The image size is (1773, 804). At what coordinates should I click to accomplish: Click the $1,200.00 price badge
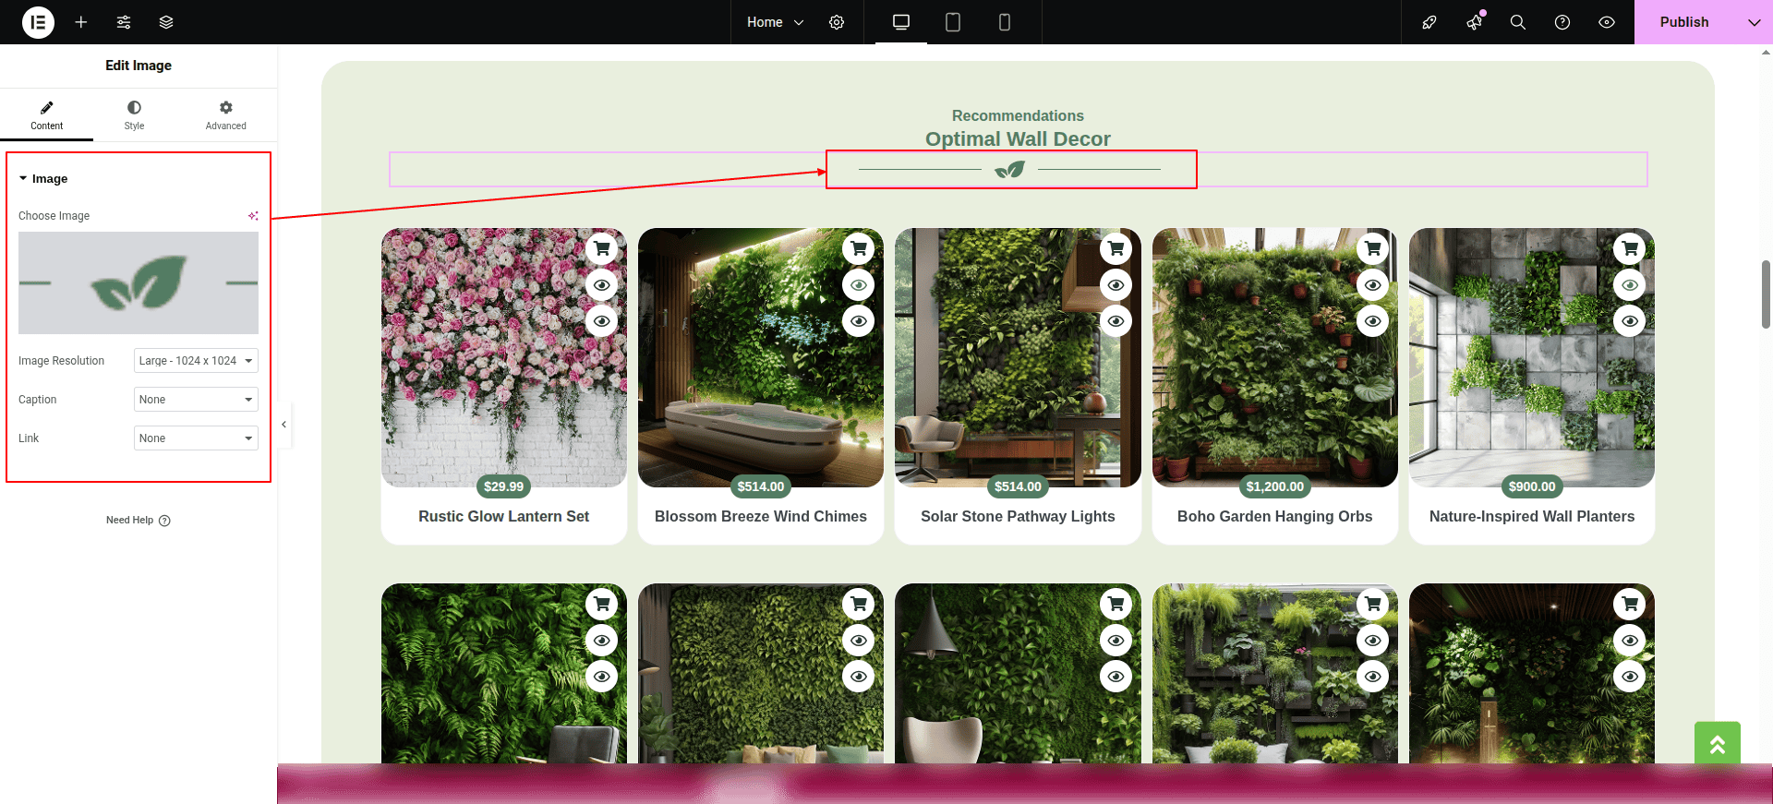[x=1275, y=486]
